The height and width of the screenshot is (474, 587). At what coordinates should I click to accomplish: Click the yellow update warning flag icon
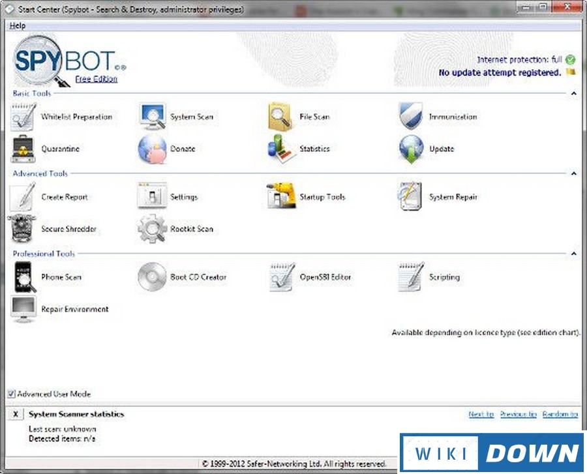571,72
